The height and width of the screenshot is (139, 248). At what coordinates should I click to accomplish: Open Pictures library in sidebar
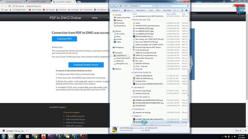118,39
